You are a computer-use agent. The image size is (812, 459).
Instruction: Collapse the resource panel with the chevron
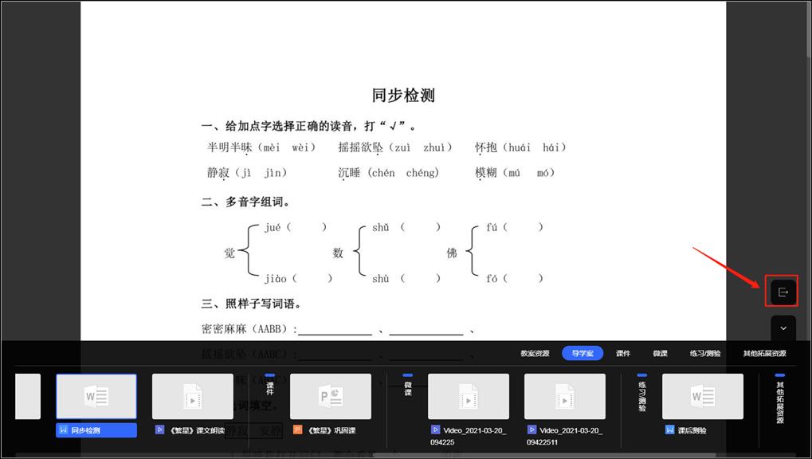[783, 328]
